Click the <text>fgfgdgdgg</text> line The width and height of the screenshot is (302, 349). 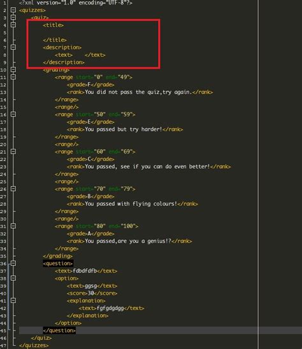111,308
